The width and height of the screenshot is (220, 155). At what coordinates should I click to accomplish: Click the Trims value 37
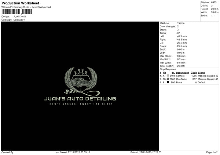[x=178, y=33]
